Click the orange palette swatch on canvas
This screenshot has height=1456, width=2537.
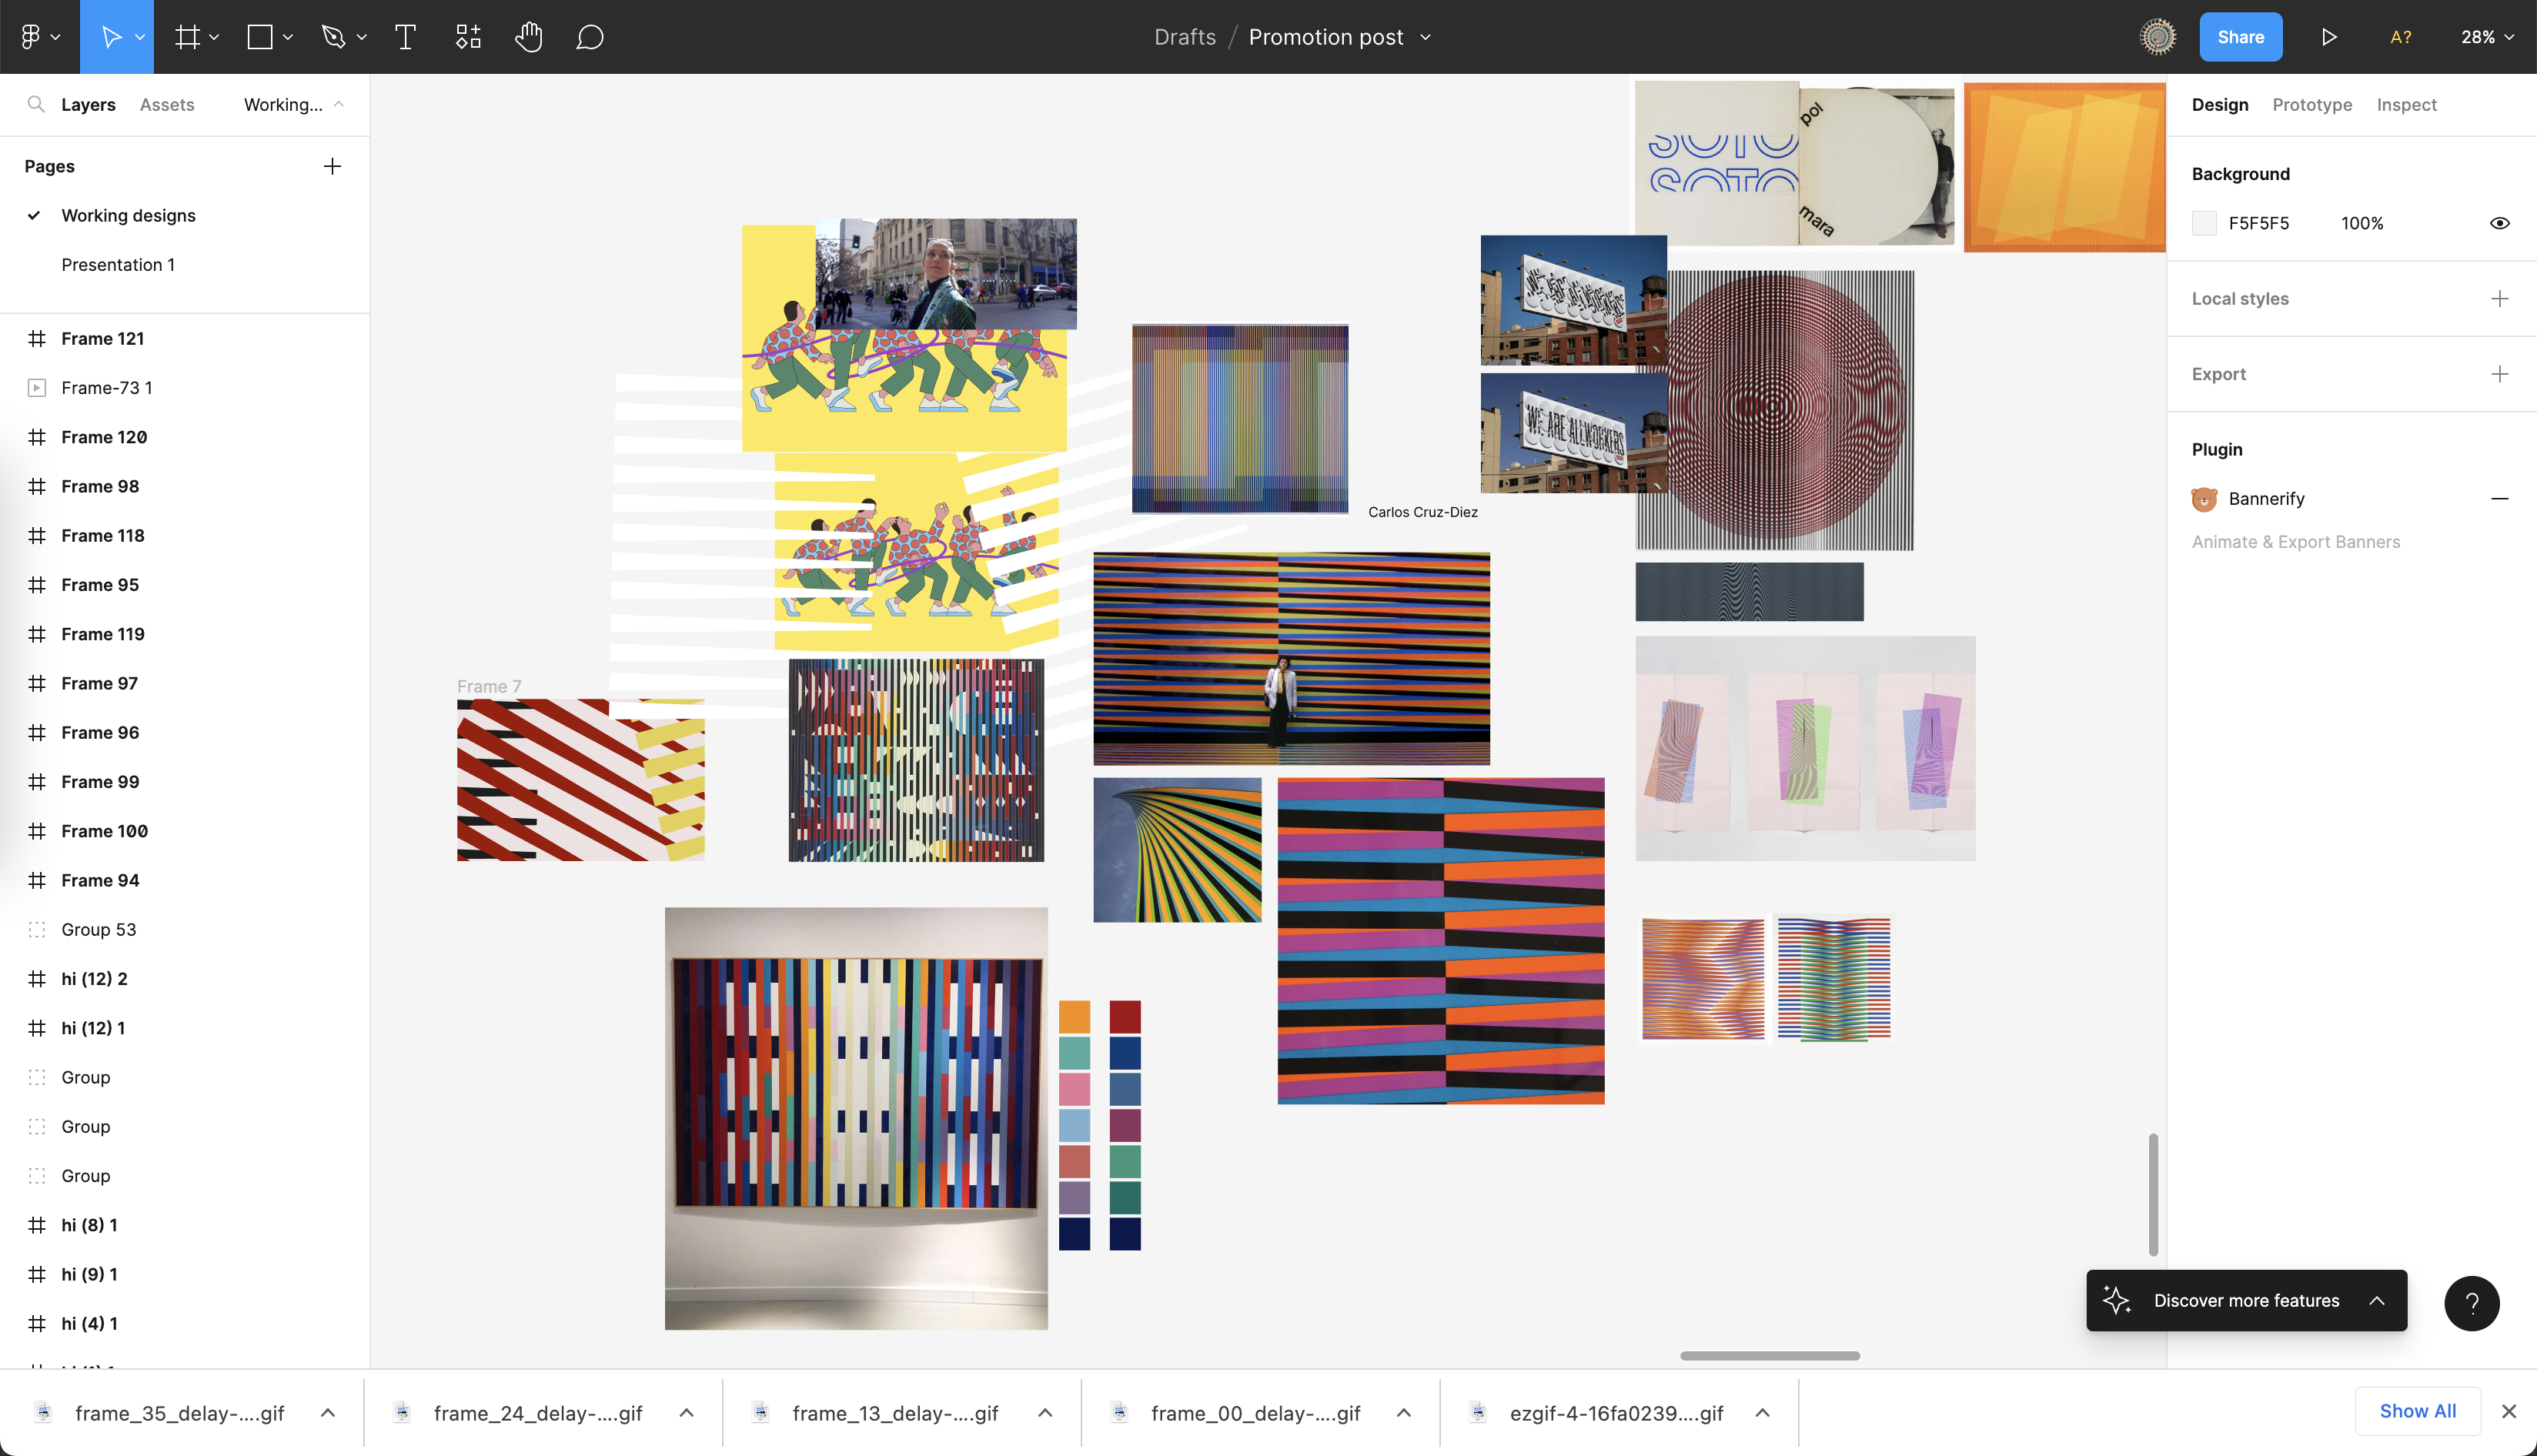1074,1017
